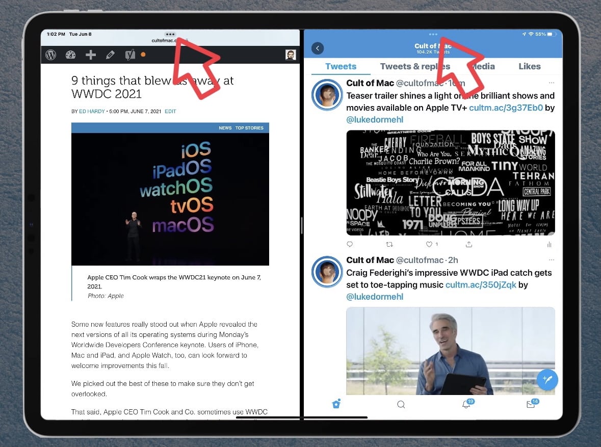The height and width of the screenshot is (447, 601).
Task: Switch to the Tweets & replies tab
Action: coord(415,66)
